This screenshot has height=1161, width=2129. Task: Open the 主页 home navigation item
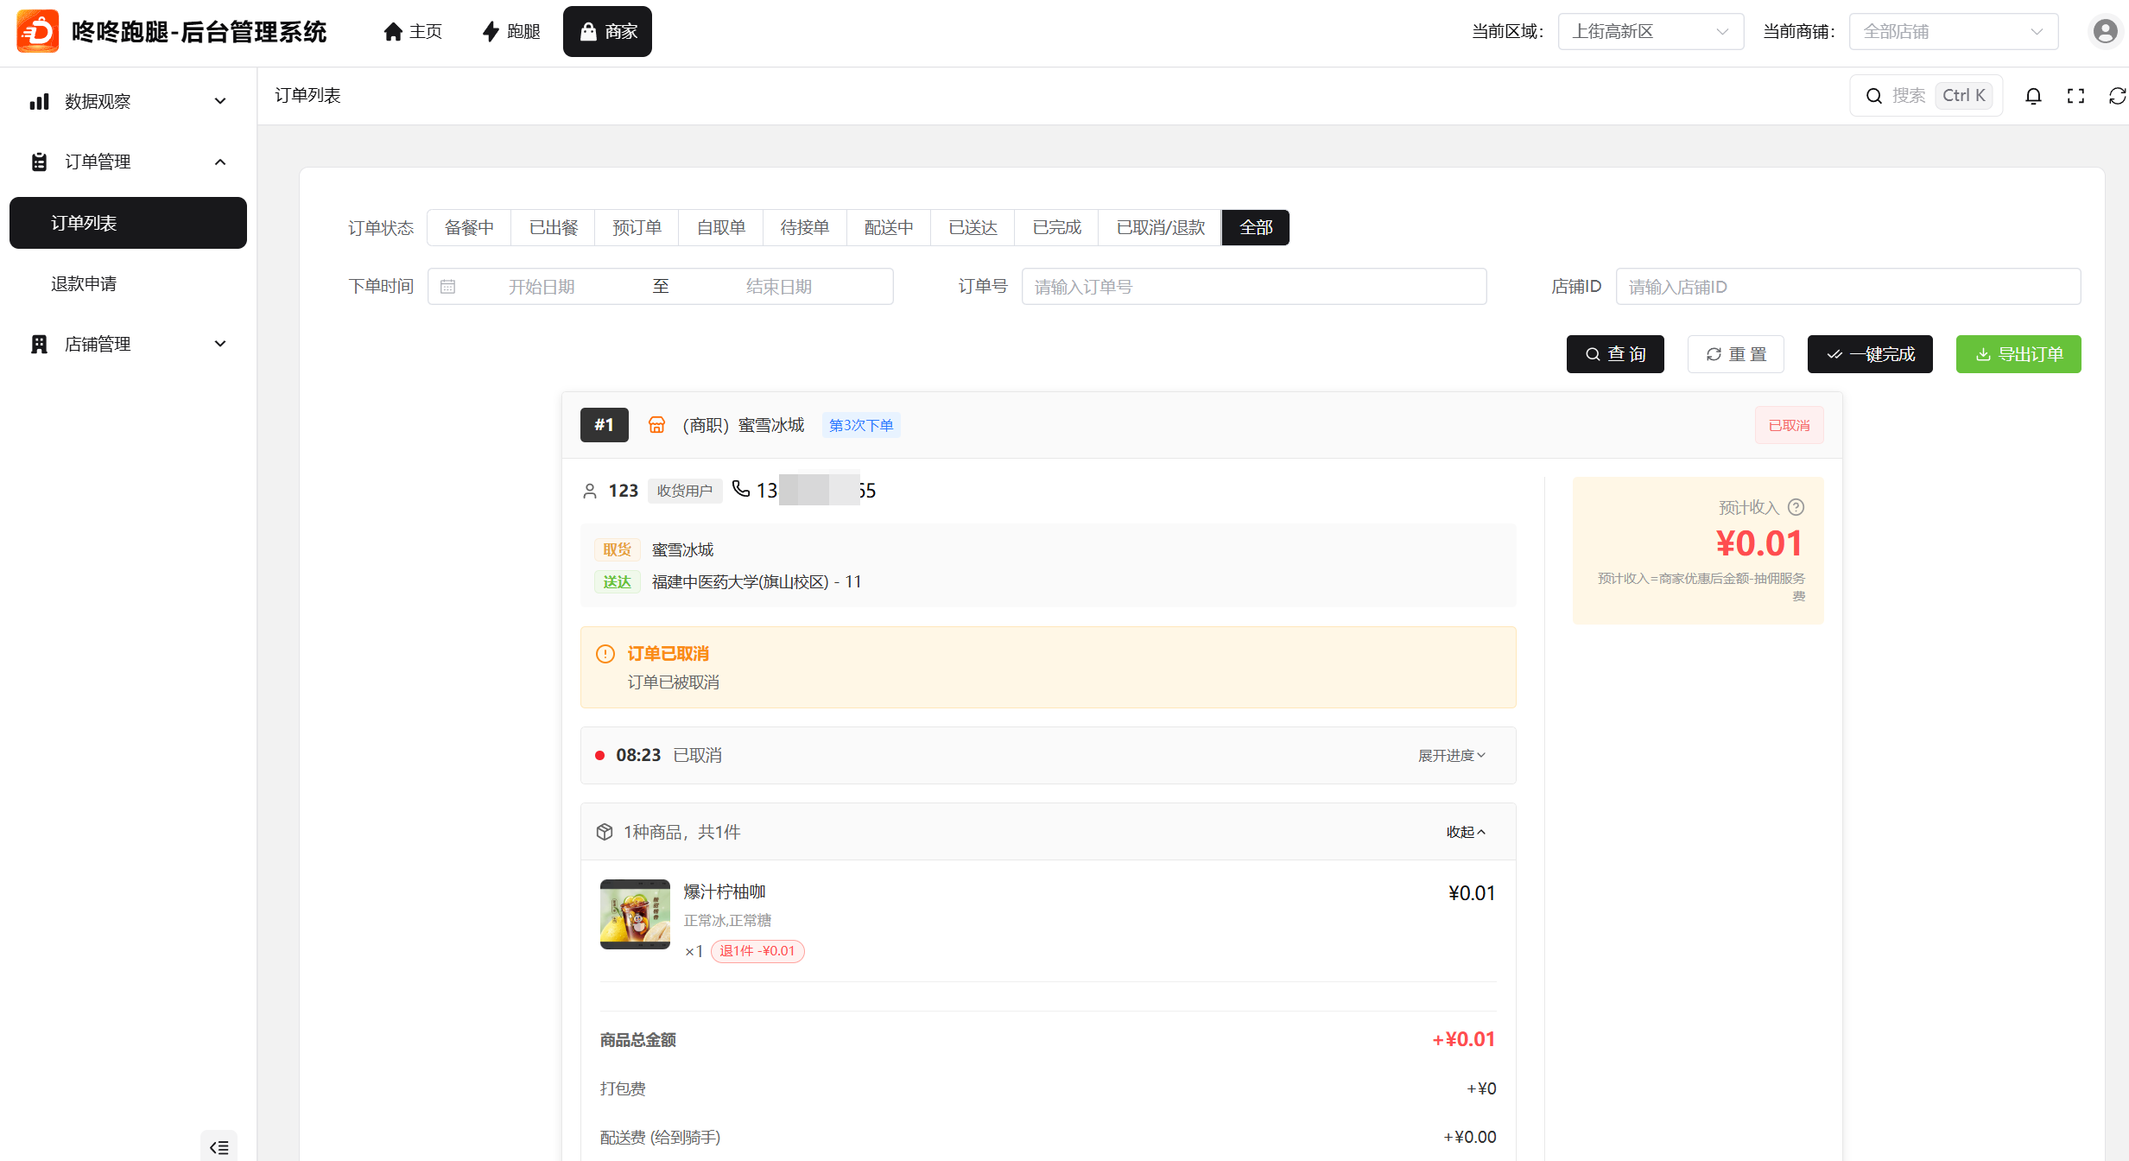[x=413, y=32]
